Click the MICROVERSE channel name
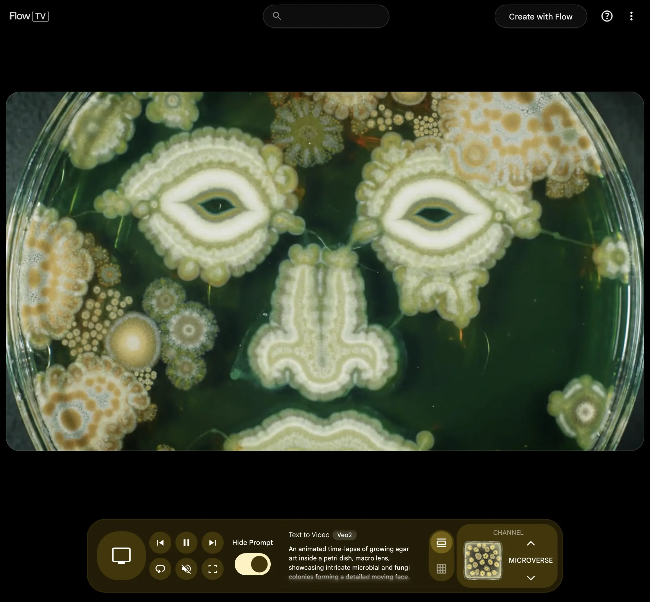The width and height of the screenshot is (650, 602). tap(531, 560)
